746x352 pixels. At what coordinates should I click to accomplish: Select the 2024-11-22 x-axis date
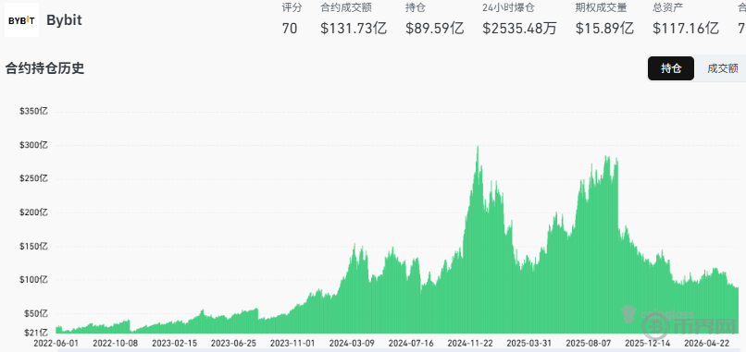(x=469, y=343)
